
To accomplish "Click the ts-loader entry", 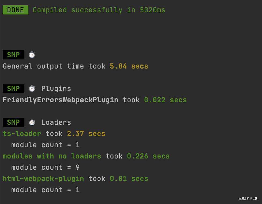I will (x=22, y=134).
